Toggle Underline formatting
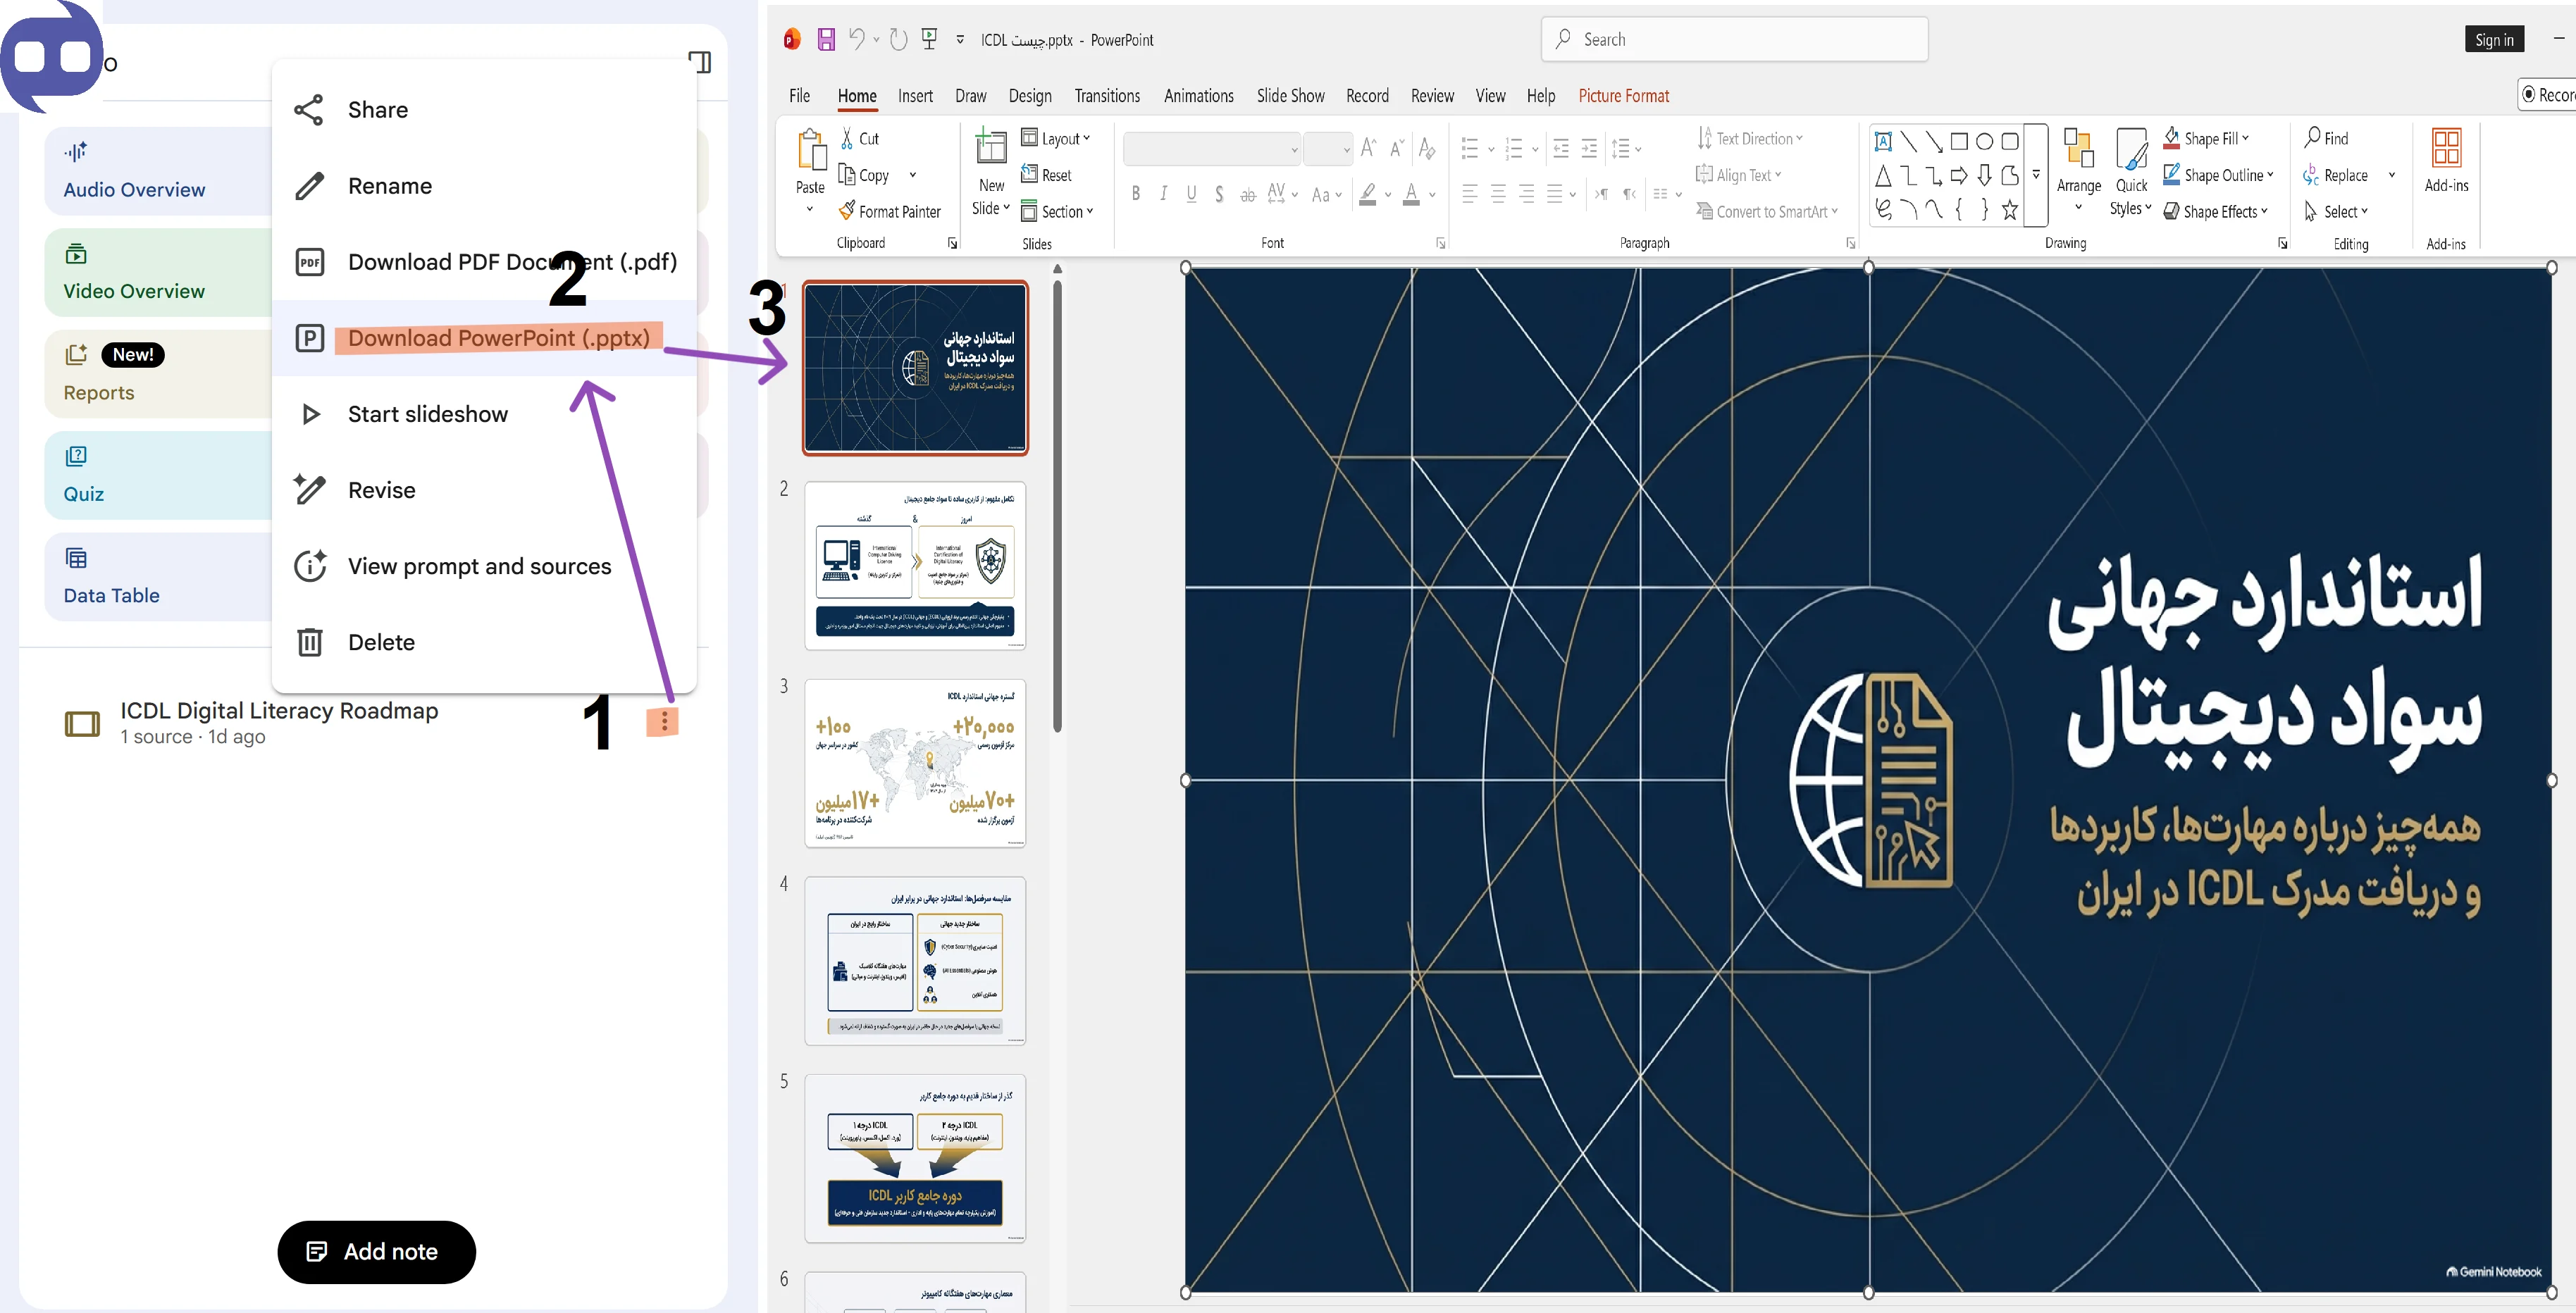2576x1313 pixels. point(1191,194)
